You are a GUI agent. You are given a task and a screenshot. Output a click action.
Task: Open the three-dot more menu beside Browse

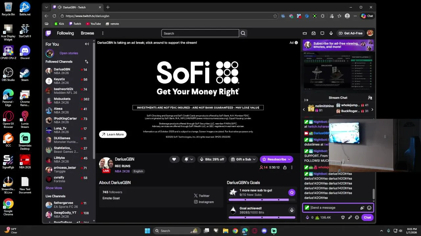tap(103, 33)
